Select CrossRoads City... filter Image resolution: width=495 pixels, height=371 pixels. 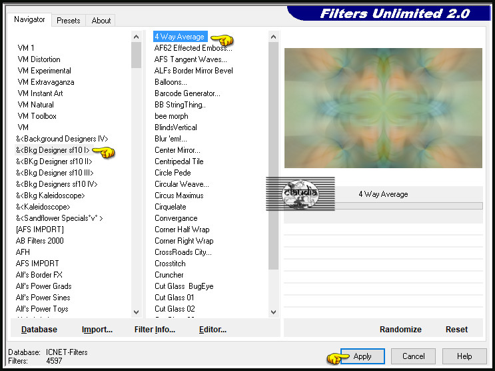(x=183, y=252)
